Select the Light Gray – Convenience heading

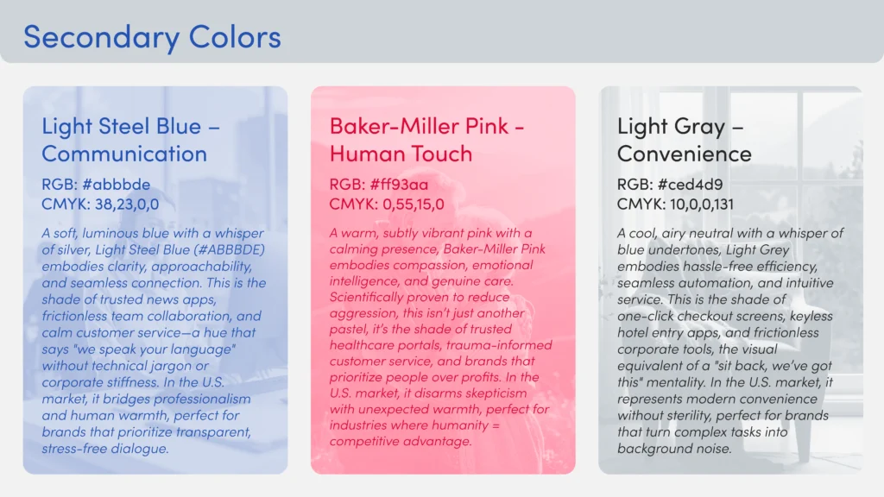(684, 140)
